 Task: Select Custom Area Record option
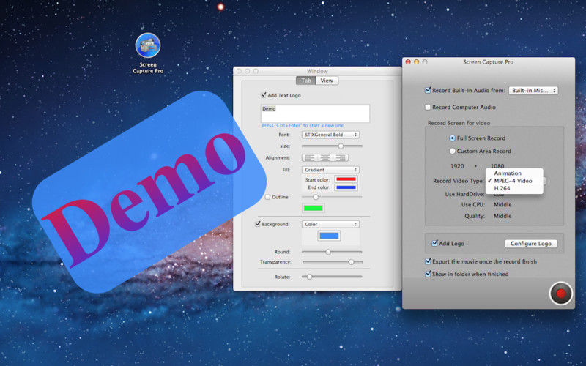coord(452,152)
